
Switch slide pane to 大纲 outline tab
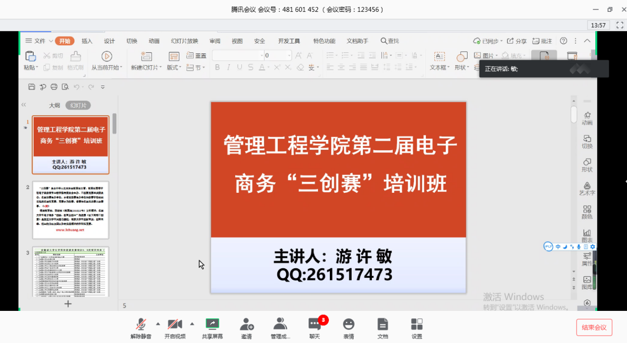tap(54, 105)
